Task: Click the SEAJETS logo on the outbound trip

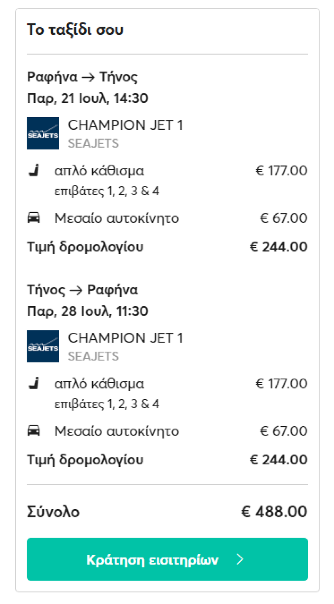Action: (x=43, y=134)
